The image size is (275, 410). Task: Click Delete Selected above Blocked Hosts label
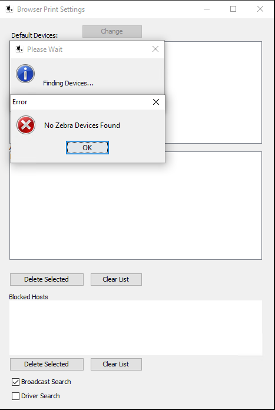click(x=47, y=279)
